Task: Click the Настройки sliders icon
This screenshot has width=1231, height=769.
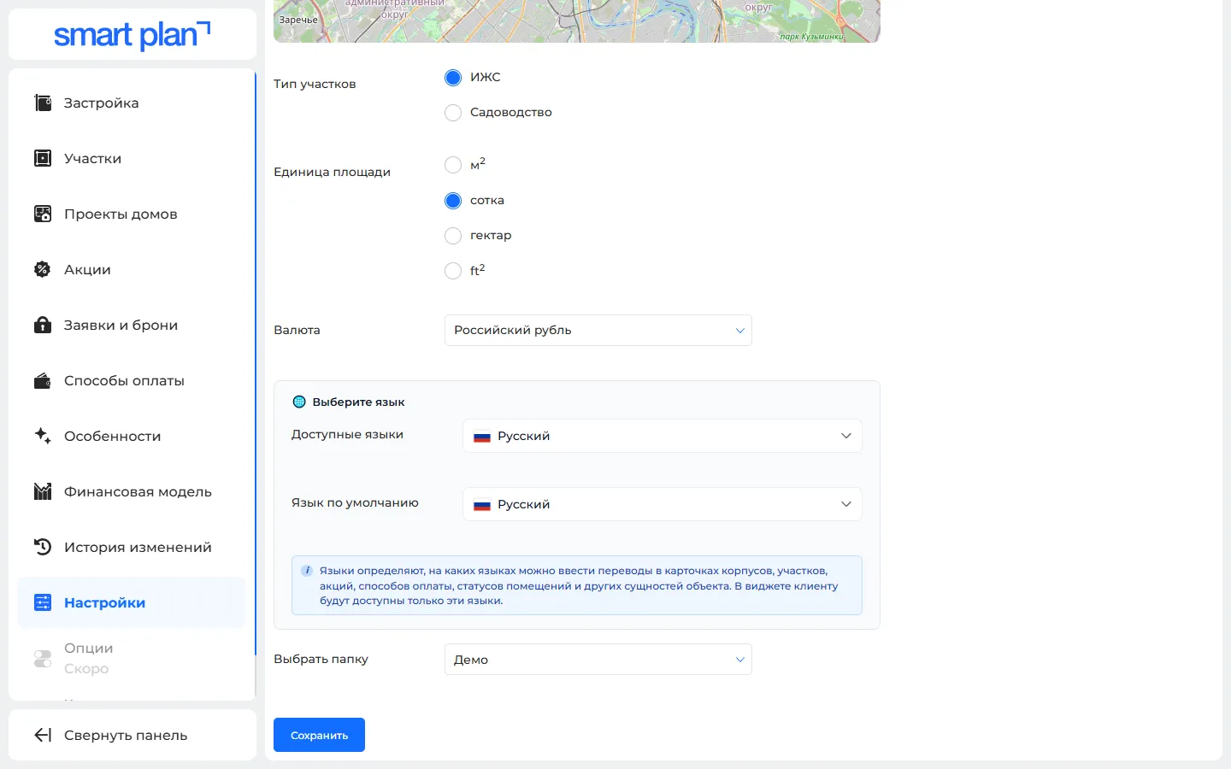Action: click(x=43, y=603)
